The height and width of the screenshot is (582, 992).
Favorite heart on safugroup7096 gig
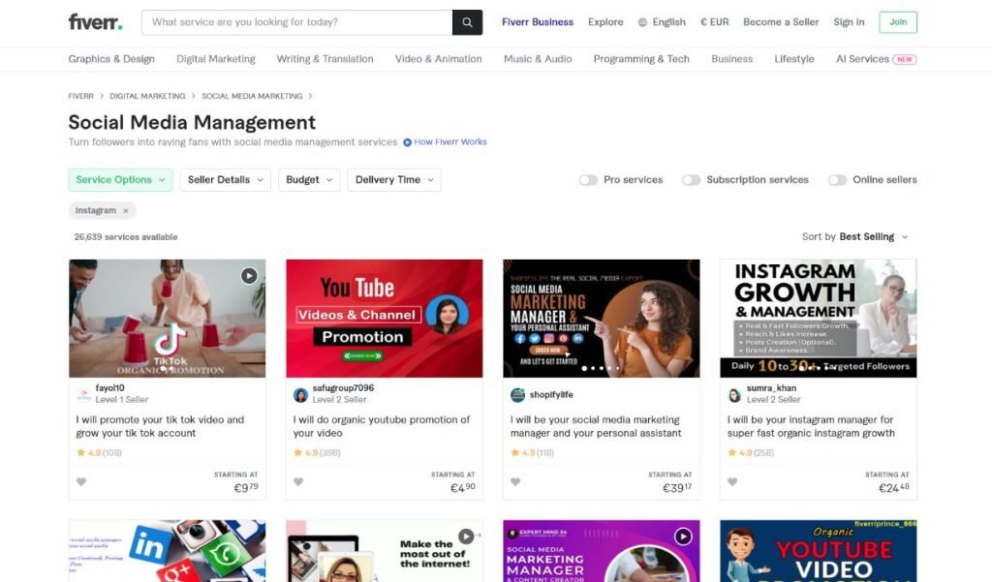[x=298, y=482]
